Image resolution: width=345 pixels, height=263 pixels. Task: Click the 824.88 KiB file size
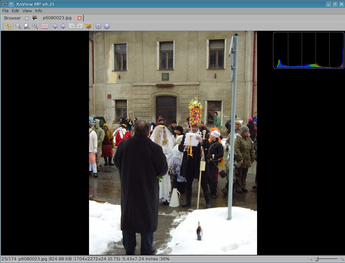[x=61, y=259]
